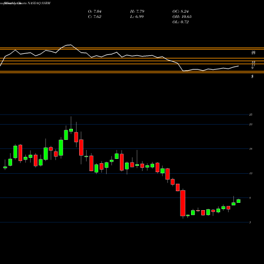Select the low value "L: 6.99"
This screenshot has height=264, width=264.
[x=137, y=17]
